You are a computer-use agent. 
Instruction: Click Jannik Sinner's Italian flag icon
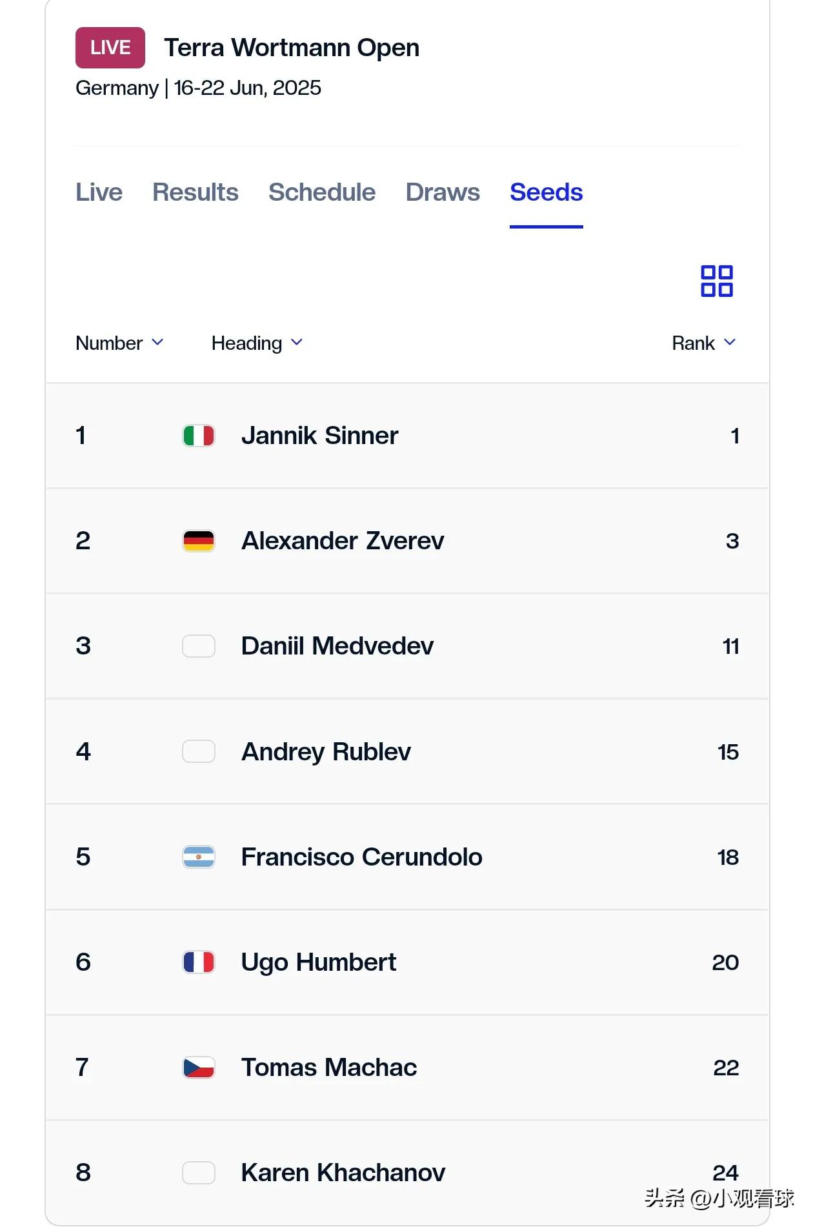click(x=199, y=436)
